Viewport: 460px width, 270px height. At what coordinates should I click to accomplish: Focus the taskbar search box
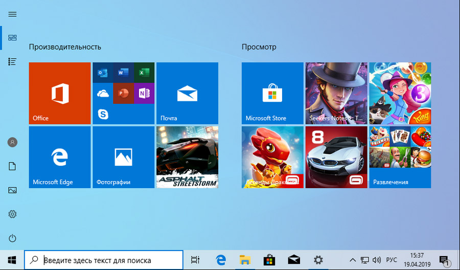(x=104, y=260)
